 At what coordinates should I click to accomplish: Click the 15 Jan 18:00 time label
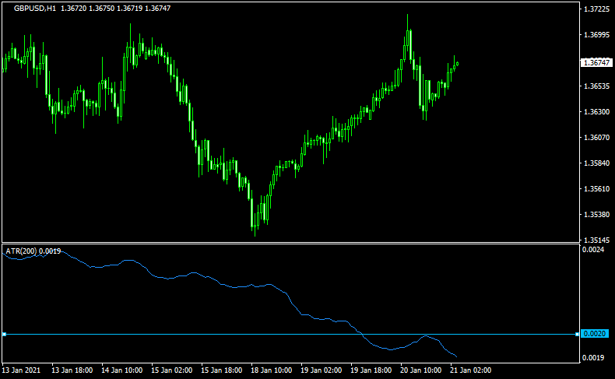click(x=222, y=370)
